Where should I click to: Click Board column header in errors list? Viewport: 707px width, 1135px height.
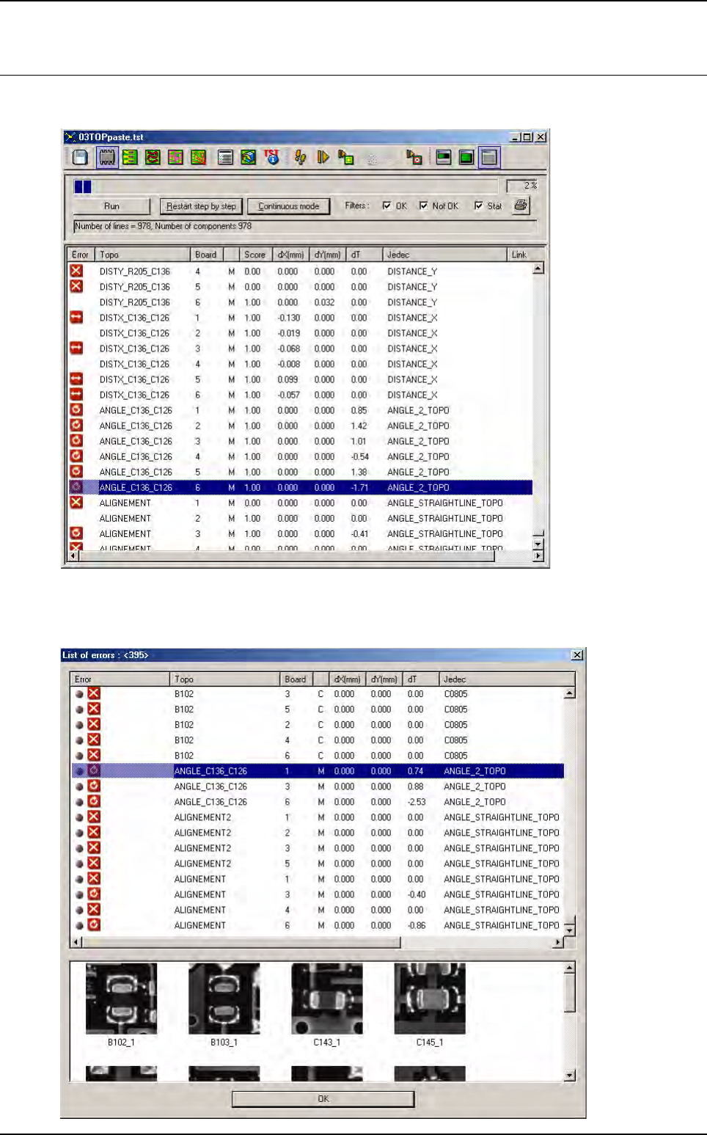click(x=296, y=679)
